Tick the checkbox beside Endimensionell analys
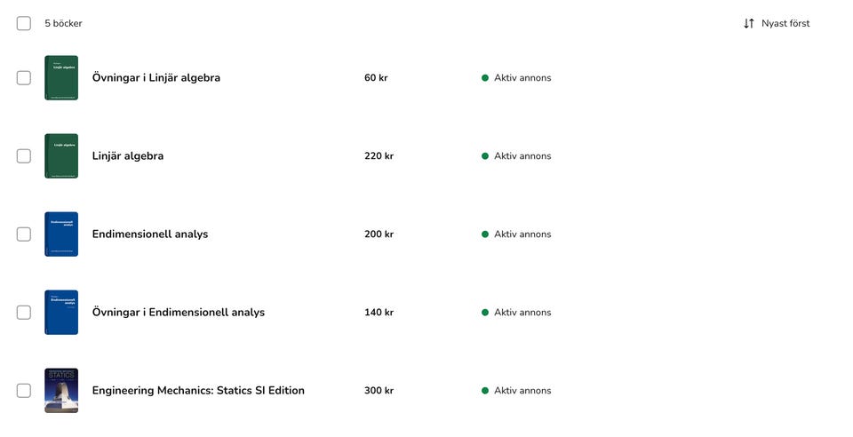 (x=24, y=234)
